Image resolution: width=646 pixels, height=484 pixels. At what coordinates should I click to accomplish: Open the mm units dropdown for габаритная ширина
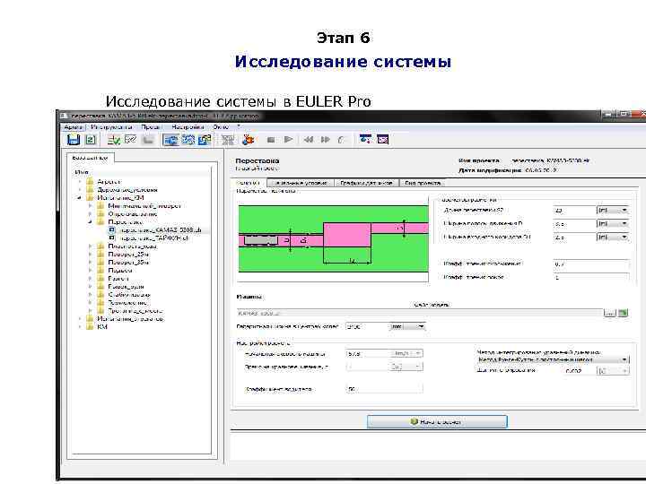(407, 326)
